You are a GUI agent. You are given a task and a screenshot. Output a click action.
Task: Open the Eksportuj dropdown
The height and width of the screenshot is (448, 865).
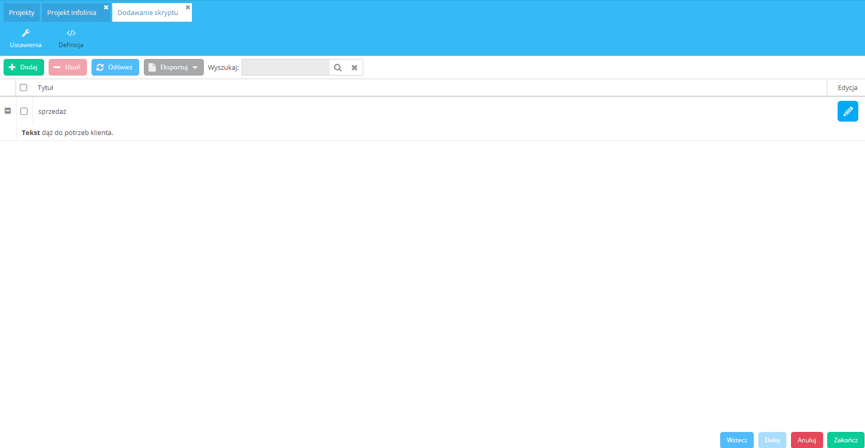[174, 67]
